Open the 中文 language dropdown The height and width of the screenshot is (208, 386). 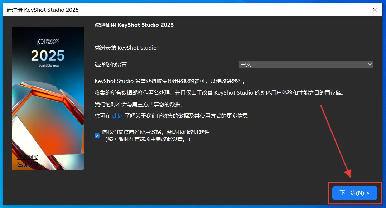click(306, 64)
